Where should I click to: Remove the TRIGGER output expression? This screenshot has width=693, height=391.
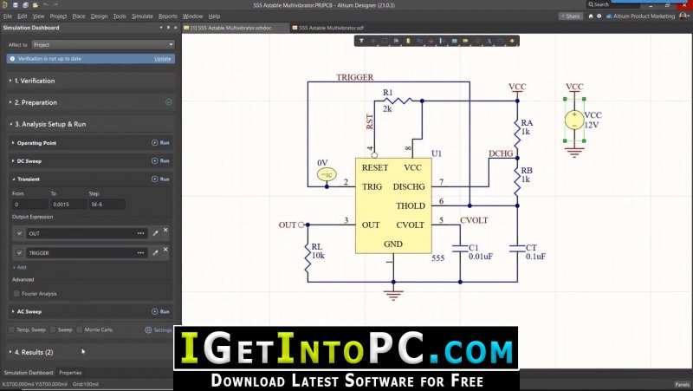tap(165, 250)
